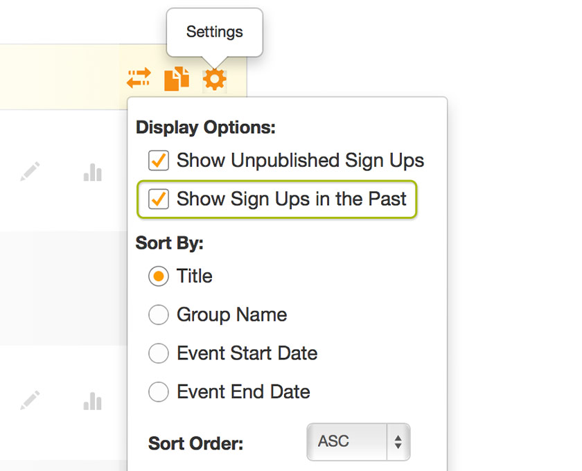Sort by Event Start Date

(158, 354)
